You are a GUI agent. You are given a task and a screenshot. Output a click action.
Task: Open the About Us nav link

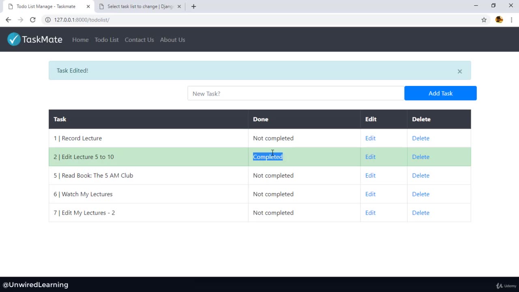click(172, 40)
